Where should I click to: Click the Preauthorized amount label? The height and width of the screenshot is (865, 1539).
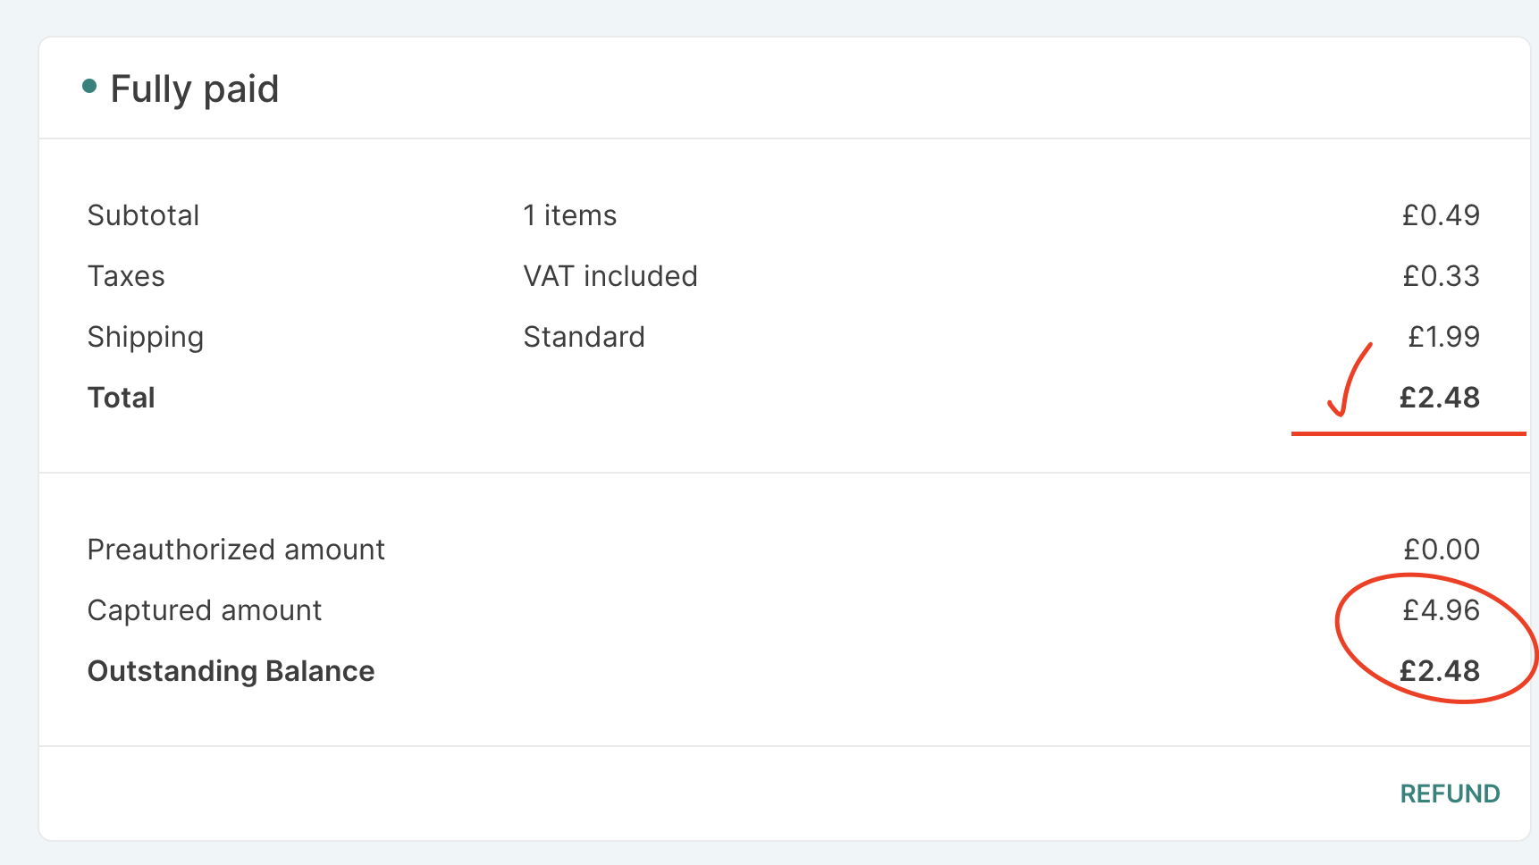tap(236, 550)
